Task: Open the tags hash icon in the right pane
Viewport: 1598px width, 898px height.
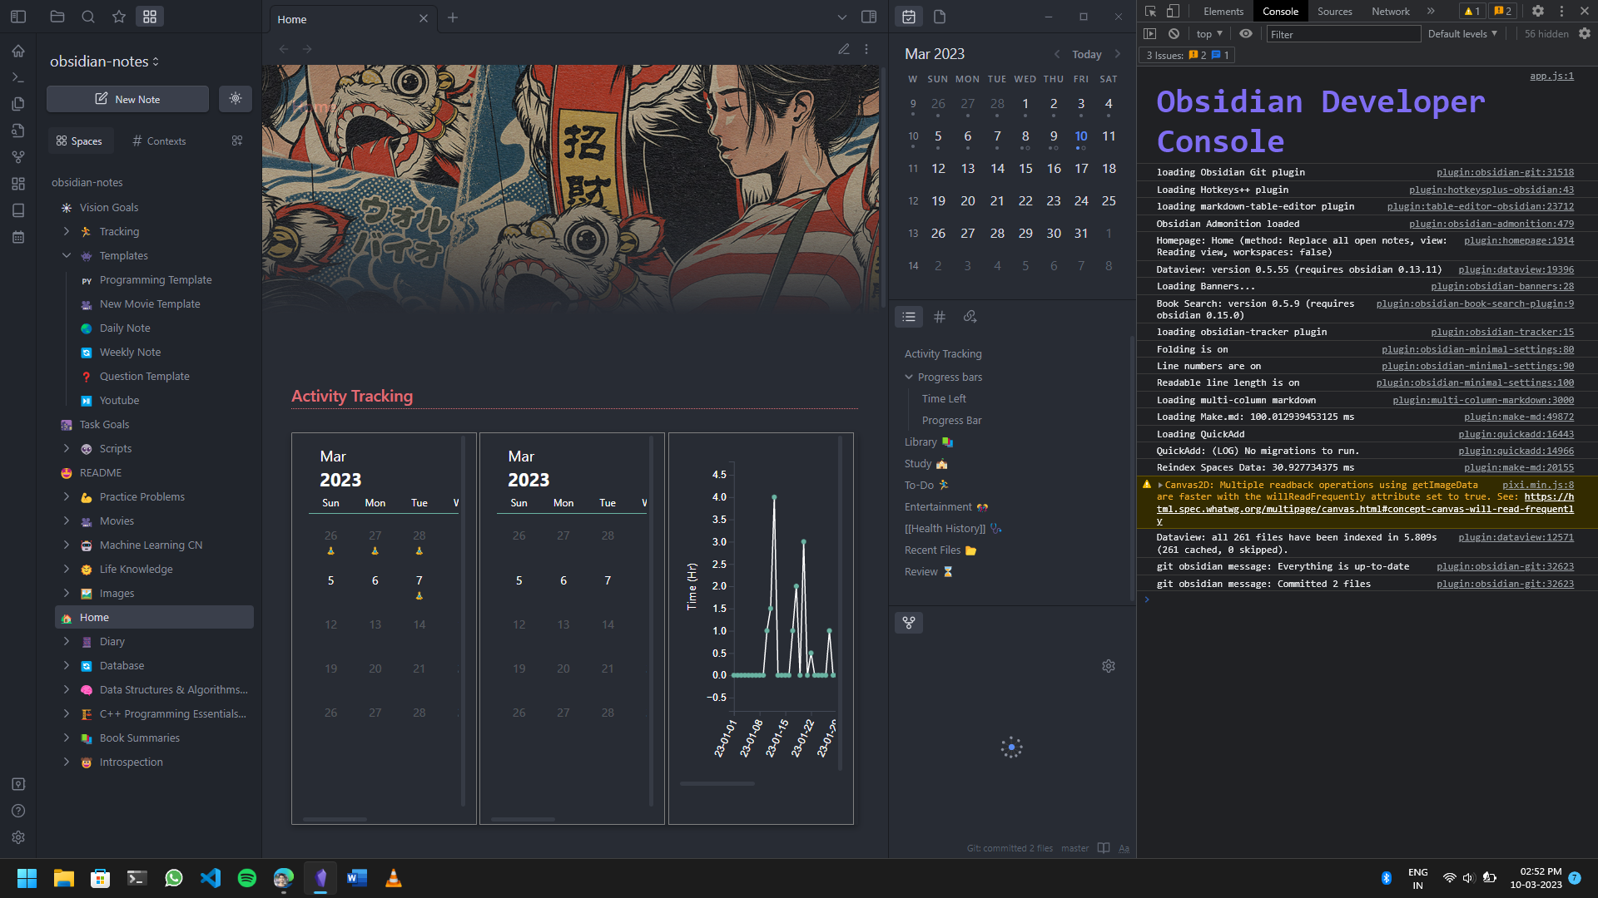Action: [x=940, y=317]
